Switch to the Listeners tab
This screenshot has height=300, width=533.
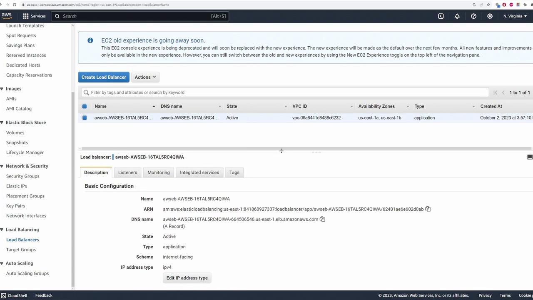[127, 172]
